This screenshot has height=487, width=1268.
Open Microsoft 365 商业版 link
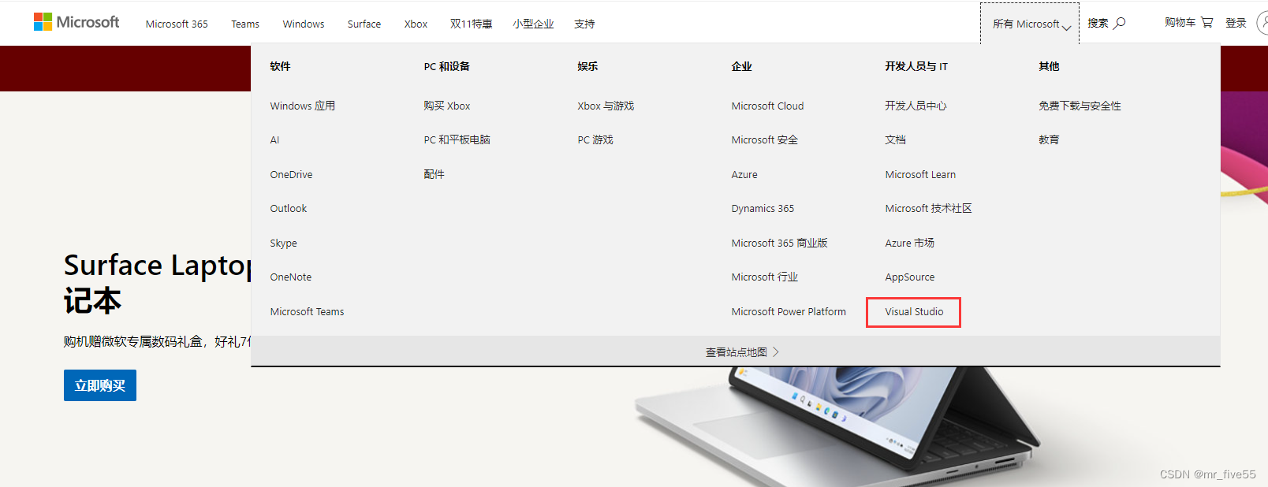pos(779,243)
